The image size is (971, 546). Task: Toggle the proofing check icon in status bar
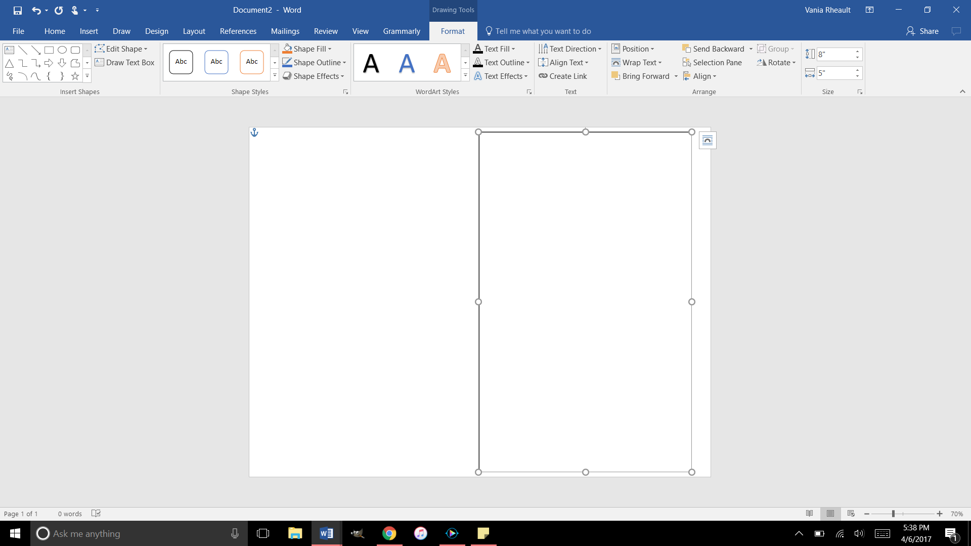pos(96,514)
